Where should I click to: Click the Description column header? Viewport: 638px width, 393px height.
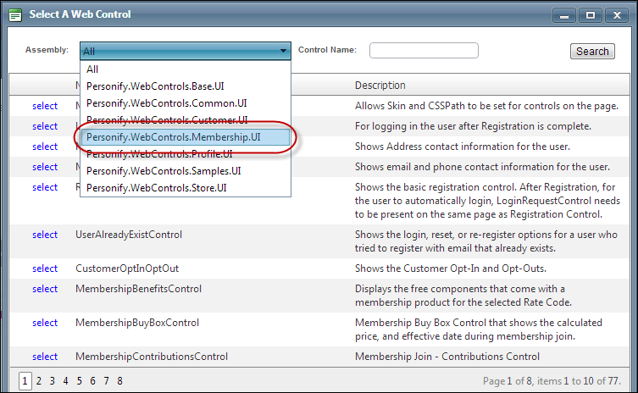pos(380,86)
